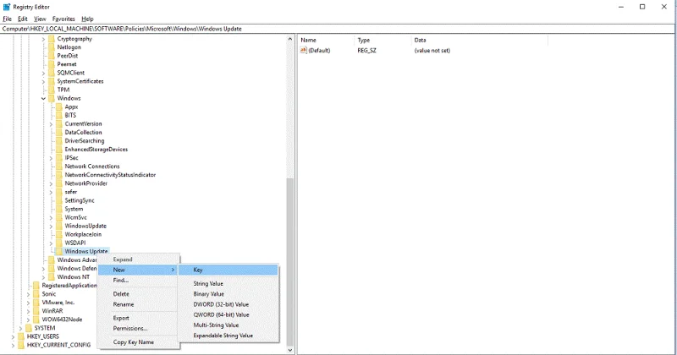Expand the HKEY_CURRENT_CONFIG hive

click(13, 345)
